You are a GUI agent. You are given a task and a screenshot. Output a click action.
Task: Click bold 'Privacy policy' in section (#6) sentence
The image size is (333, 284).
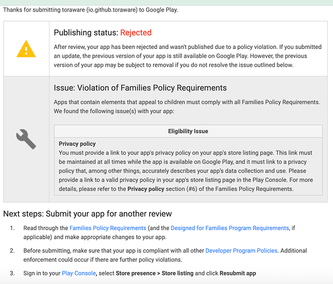pos(146,189)
